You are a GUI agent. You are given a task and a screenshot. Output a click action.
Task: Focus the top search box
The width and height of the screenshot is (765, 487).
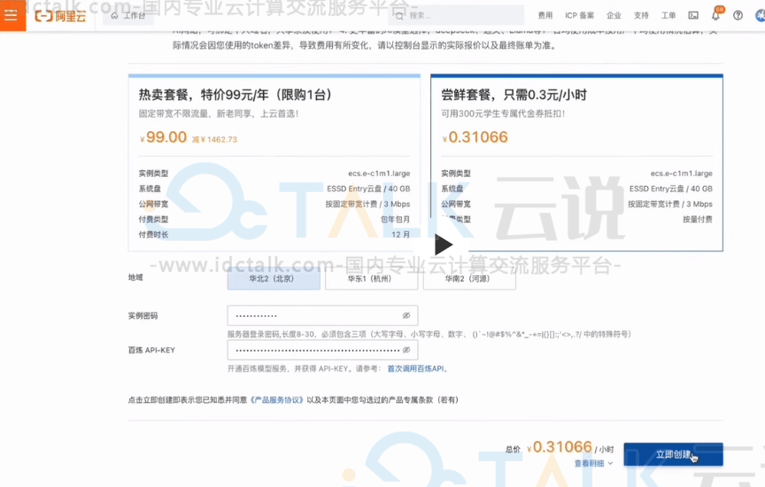[x=456, y=16]
